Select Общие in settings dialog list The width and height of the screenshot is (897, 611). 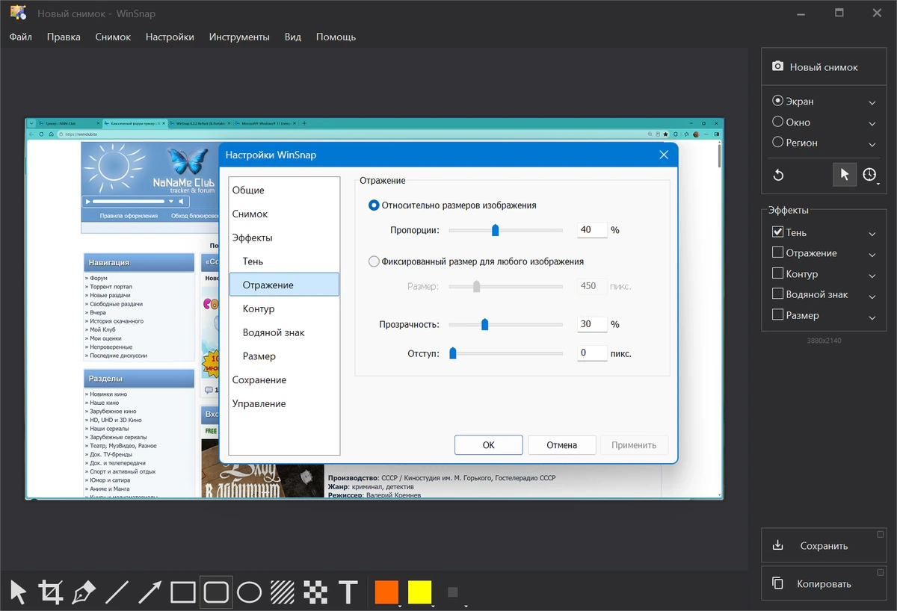click(x=284, y=190)
